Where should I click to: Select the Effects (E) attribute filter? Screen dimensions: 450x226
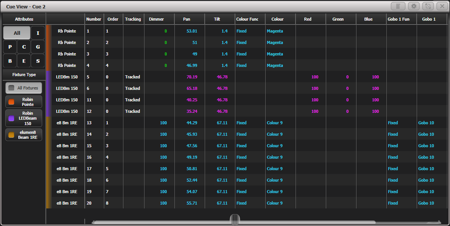[24, 61]
